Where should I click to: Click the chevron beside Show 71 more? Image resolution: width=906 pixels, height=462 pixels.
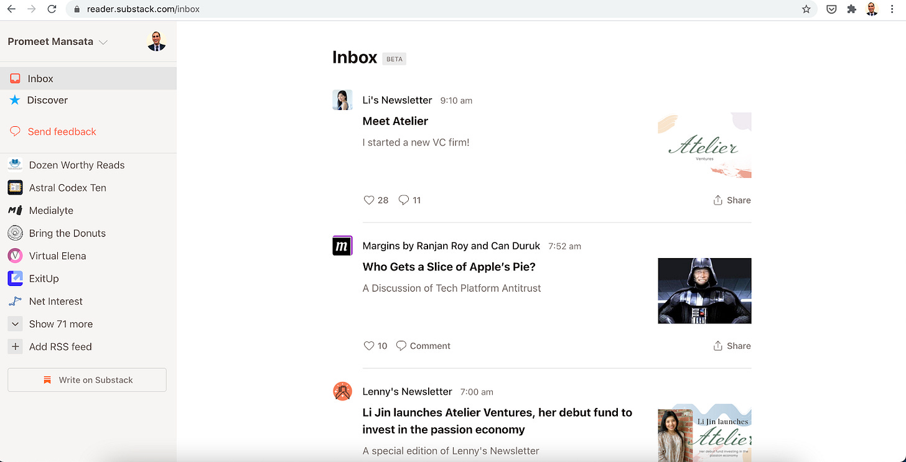[x=15, y=324]
